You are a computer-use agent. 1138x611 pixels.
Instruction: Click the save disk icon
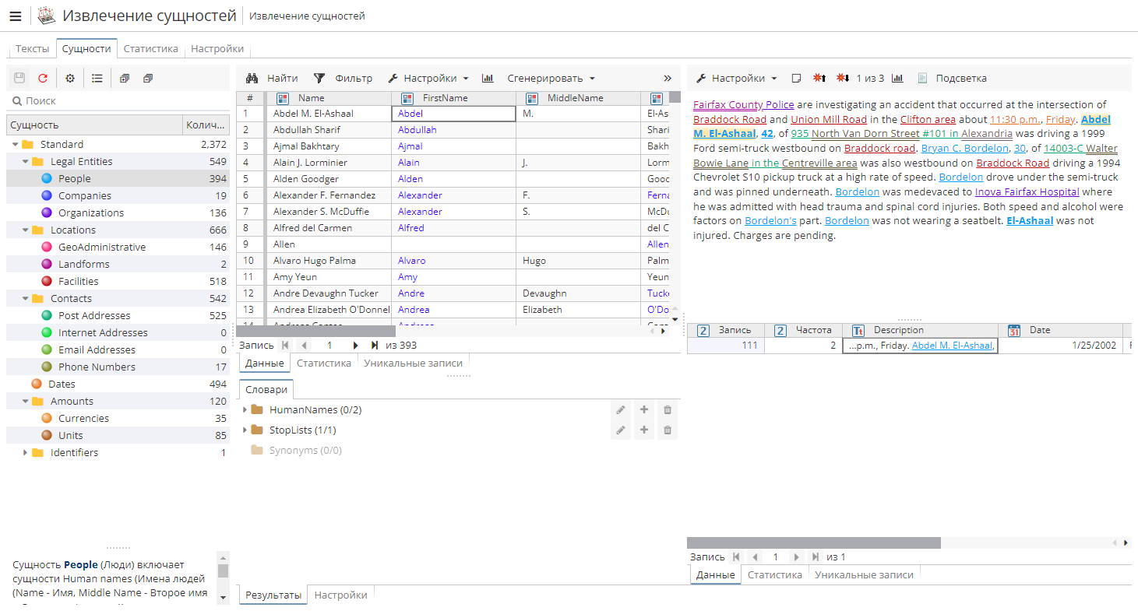pyautogui.click(x=19, y=79)
